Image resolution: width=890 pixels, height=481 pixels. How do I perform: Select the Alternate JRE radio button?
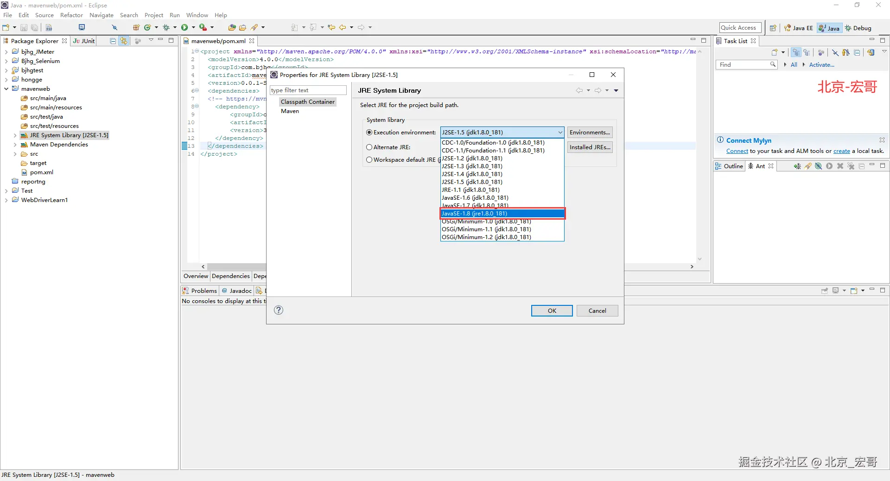pyautogui.click(x=369, y=147)
